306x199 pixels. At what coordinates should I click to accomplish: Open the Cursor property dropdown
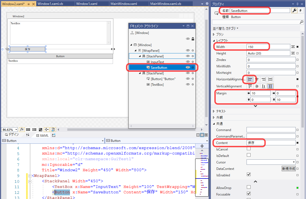(294, 162)
